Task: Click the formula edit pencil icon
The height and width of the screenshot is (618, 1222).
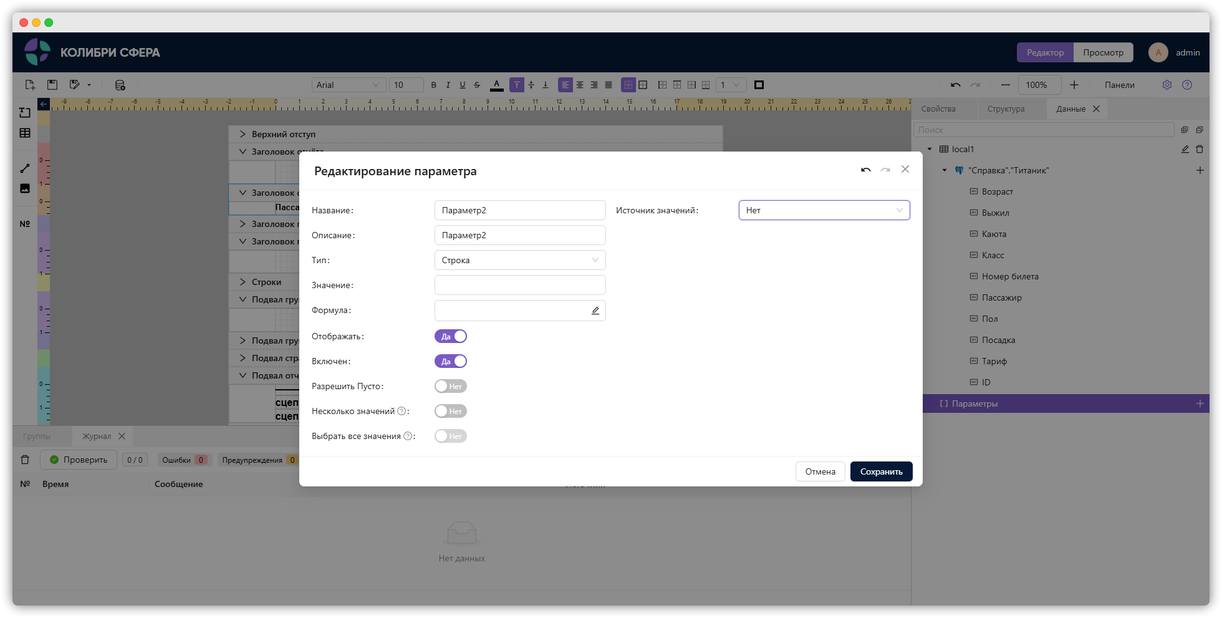Action: 595,311
